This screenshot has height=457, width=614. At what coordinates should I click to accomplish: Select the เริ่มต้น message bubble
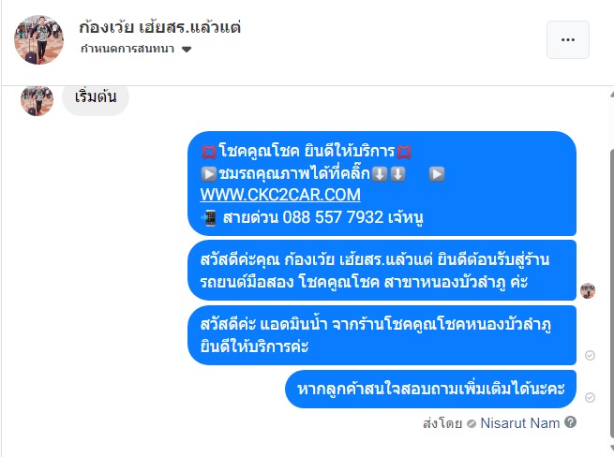tap(96, 96)
